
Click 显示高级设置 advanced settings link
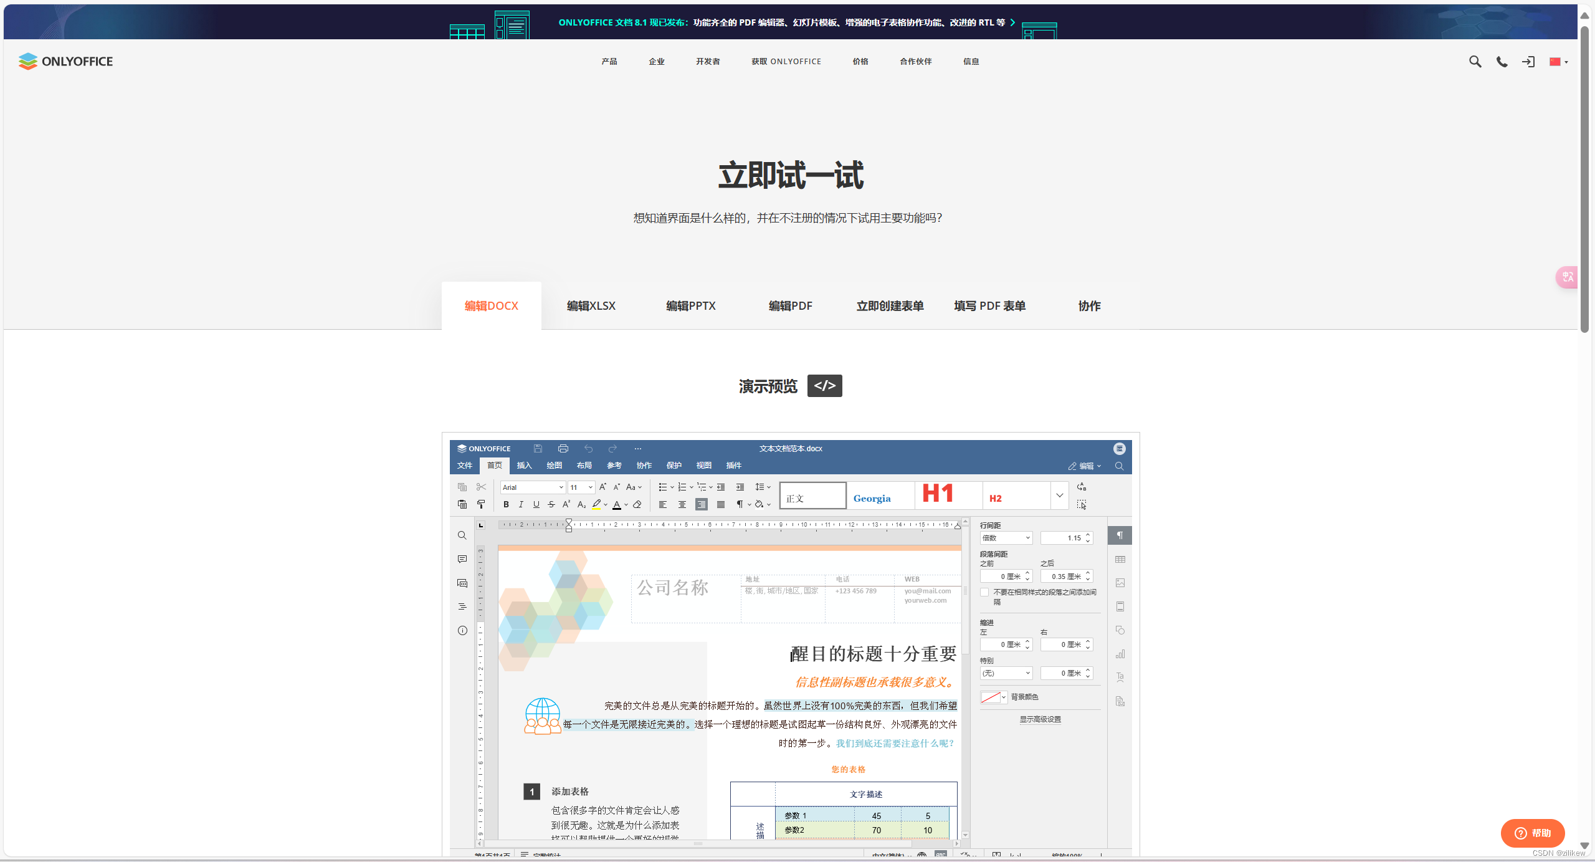click(1040, 719)
